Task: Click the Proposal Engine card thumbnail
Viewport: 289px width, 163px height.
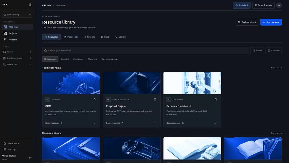Action: click(x=132, y=83)
